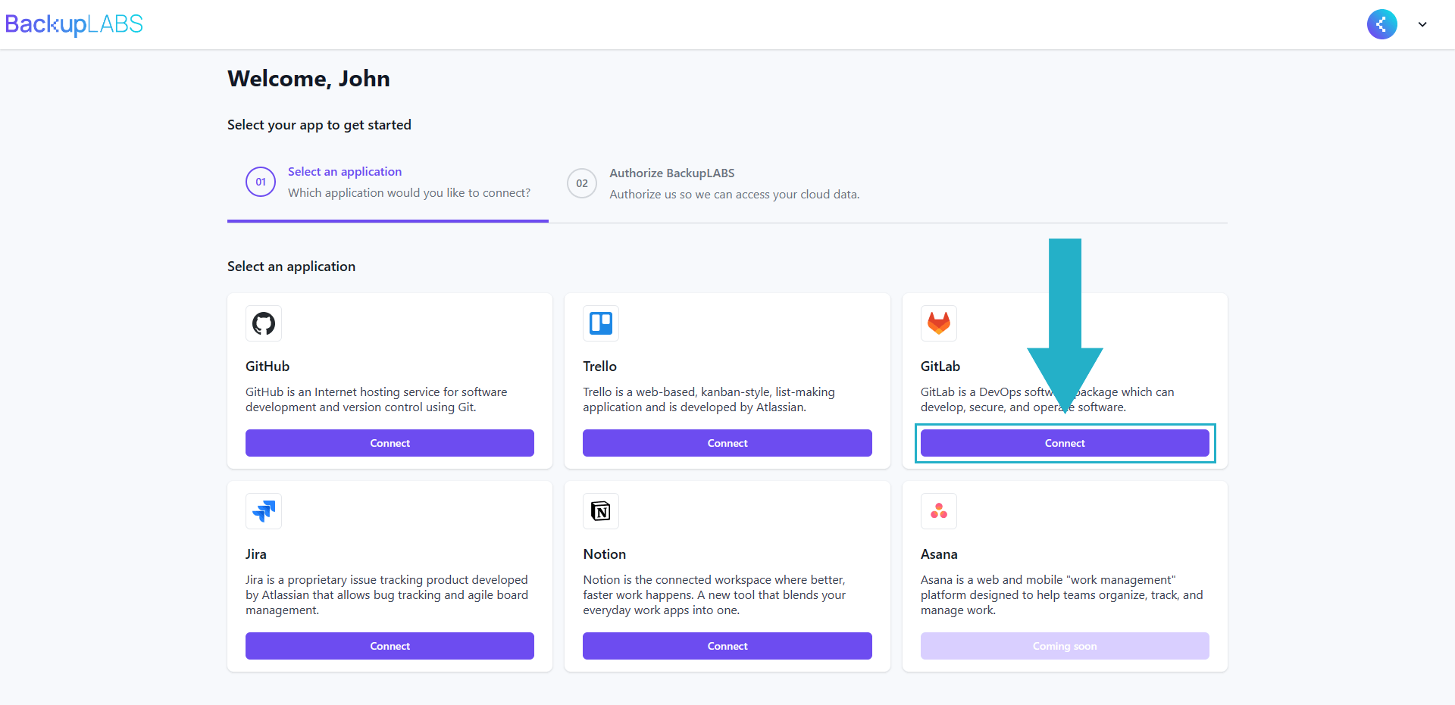Click 'Select your app to get started' text

click(319, 125)
